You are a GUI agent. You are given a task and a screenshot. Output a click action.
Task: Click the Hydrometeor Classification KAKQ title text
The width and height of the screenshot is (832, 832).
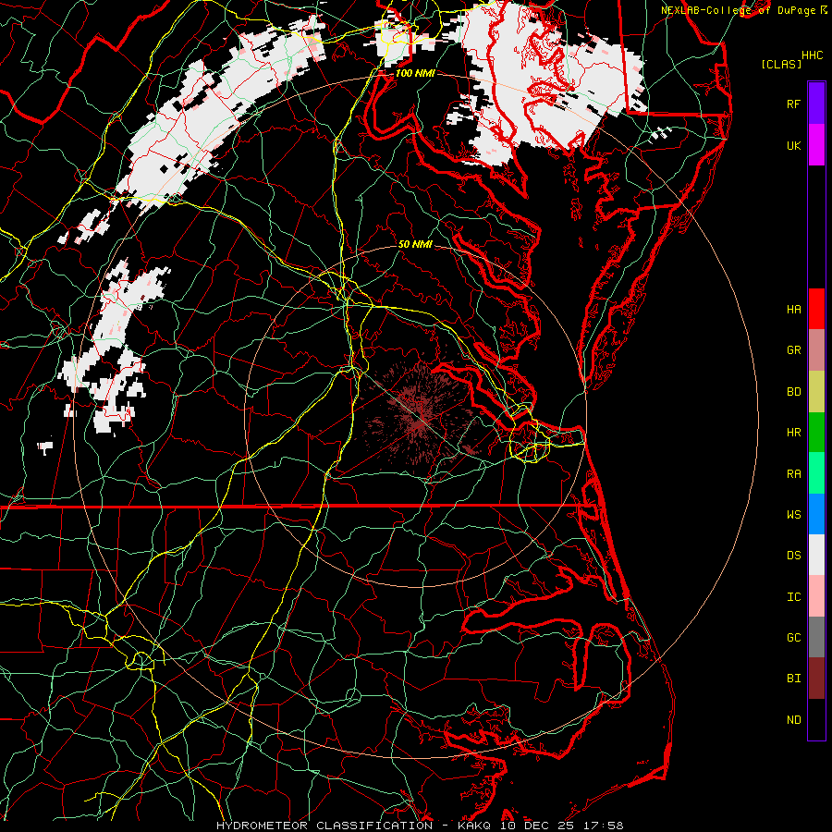(x=420, y=826)
